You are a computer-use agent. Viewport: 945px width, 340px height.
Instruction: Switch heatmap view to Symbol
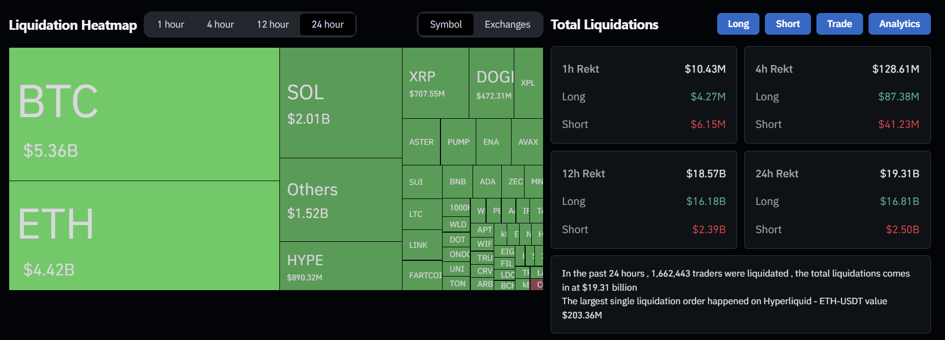446,24
